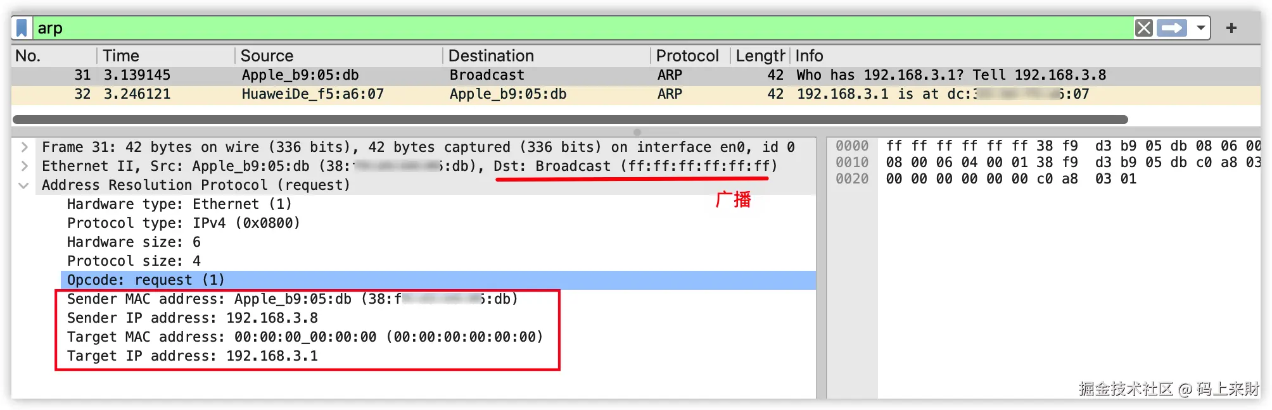Sort by the Destination column header

pos(547,56)
